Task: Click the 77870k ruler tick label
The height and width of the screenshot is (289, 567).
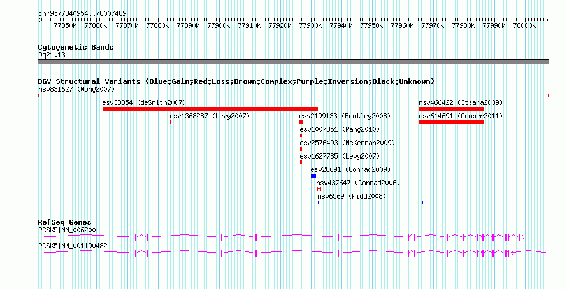Action: tap(127, 25)
